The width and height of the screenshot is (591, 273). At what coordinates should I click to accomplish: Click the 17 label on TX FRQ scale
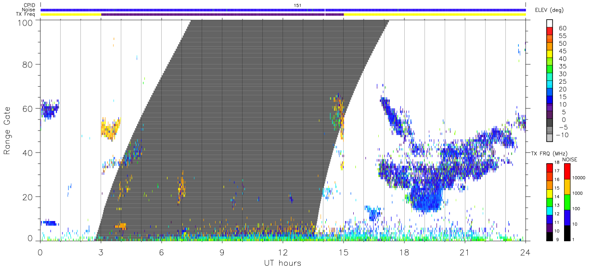click(x=556, y=171)
